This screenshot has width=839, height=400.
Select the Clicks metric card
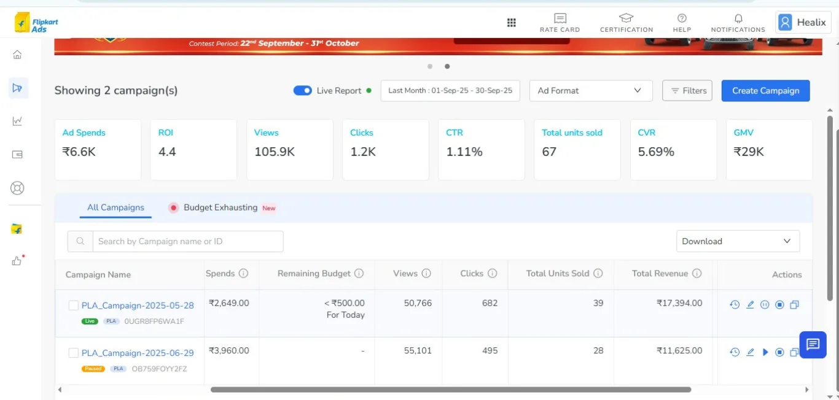pos(386,150)
